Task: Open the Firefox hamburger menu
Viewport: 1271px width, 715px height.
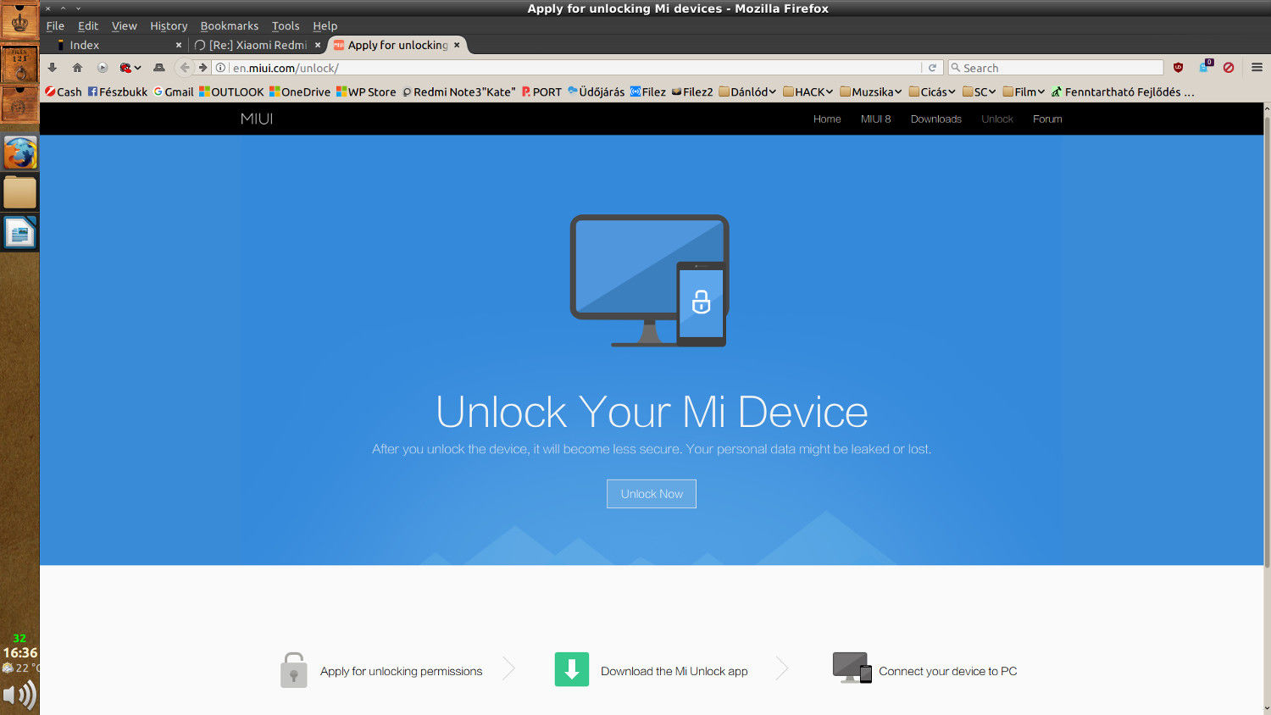Action: tap(1257, 68)
